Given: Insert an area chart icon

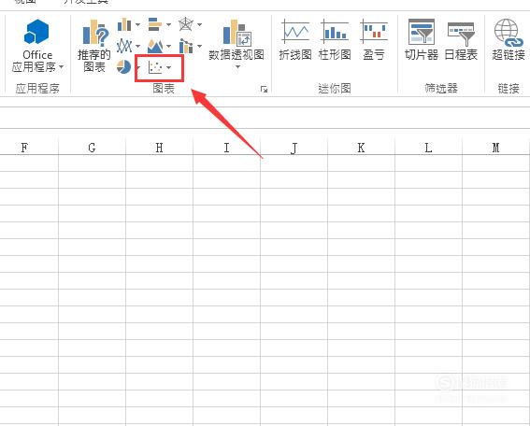Looking at the screenshot, I should pos(155,46).
